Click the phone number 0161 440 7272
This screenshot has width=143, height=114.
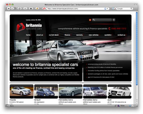119,29
